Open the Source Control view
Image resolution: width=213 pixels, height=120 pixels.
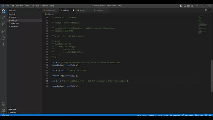[3, 24]
